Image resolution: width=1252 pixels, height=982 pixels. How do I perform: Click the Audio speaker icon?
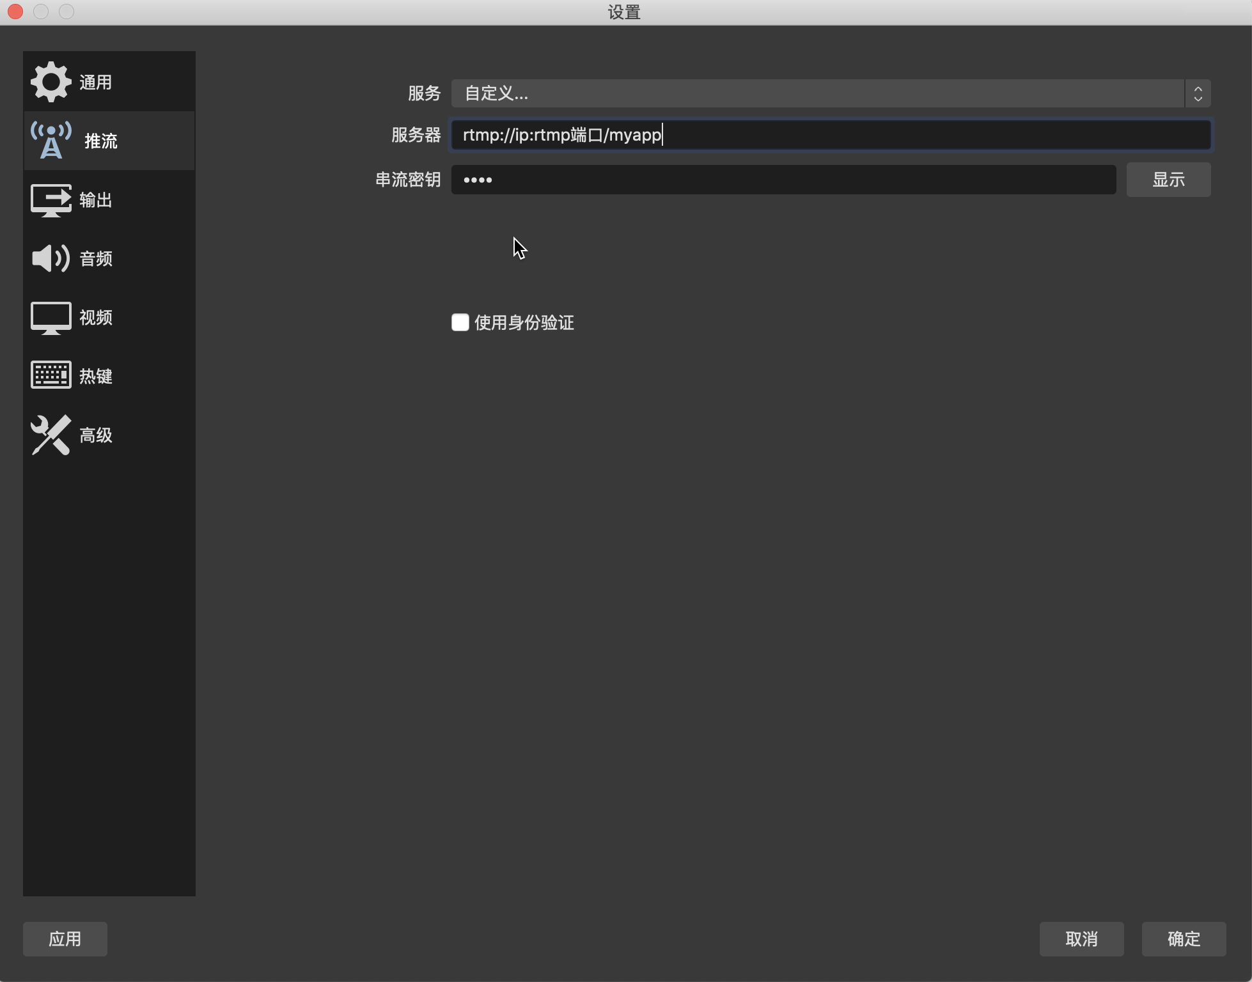coord(51,259)
